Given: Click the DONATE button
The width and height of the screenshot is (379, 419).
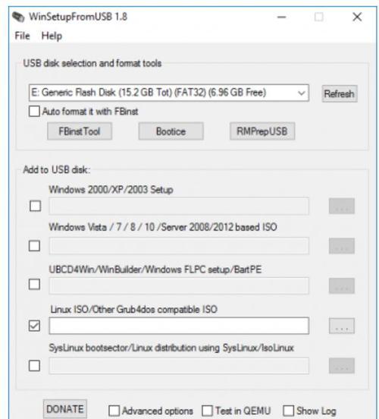Looking at the screenshot, I should 65,409.
